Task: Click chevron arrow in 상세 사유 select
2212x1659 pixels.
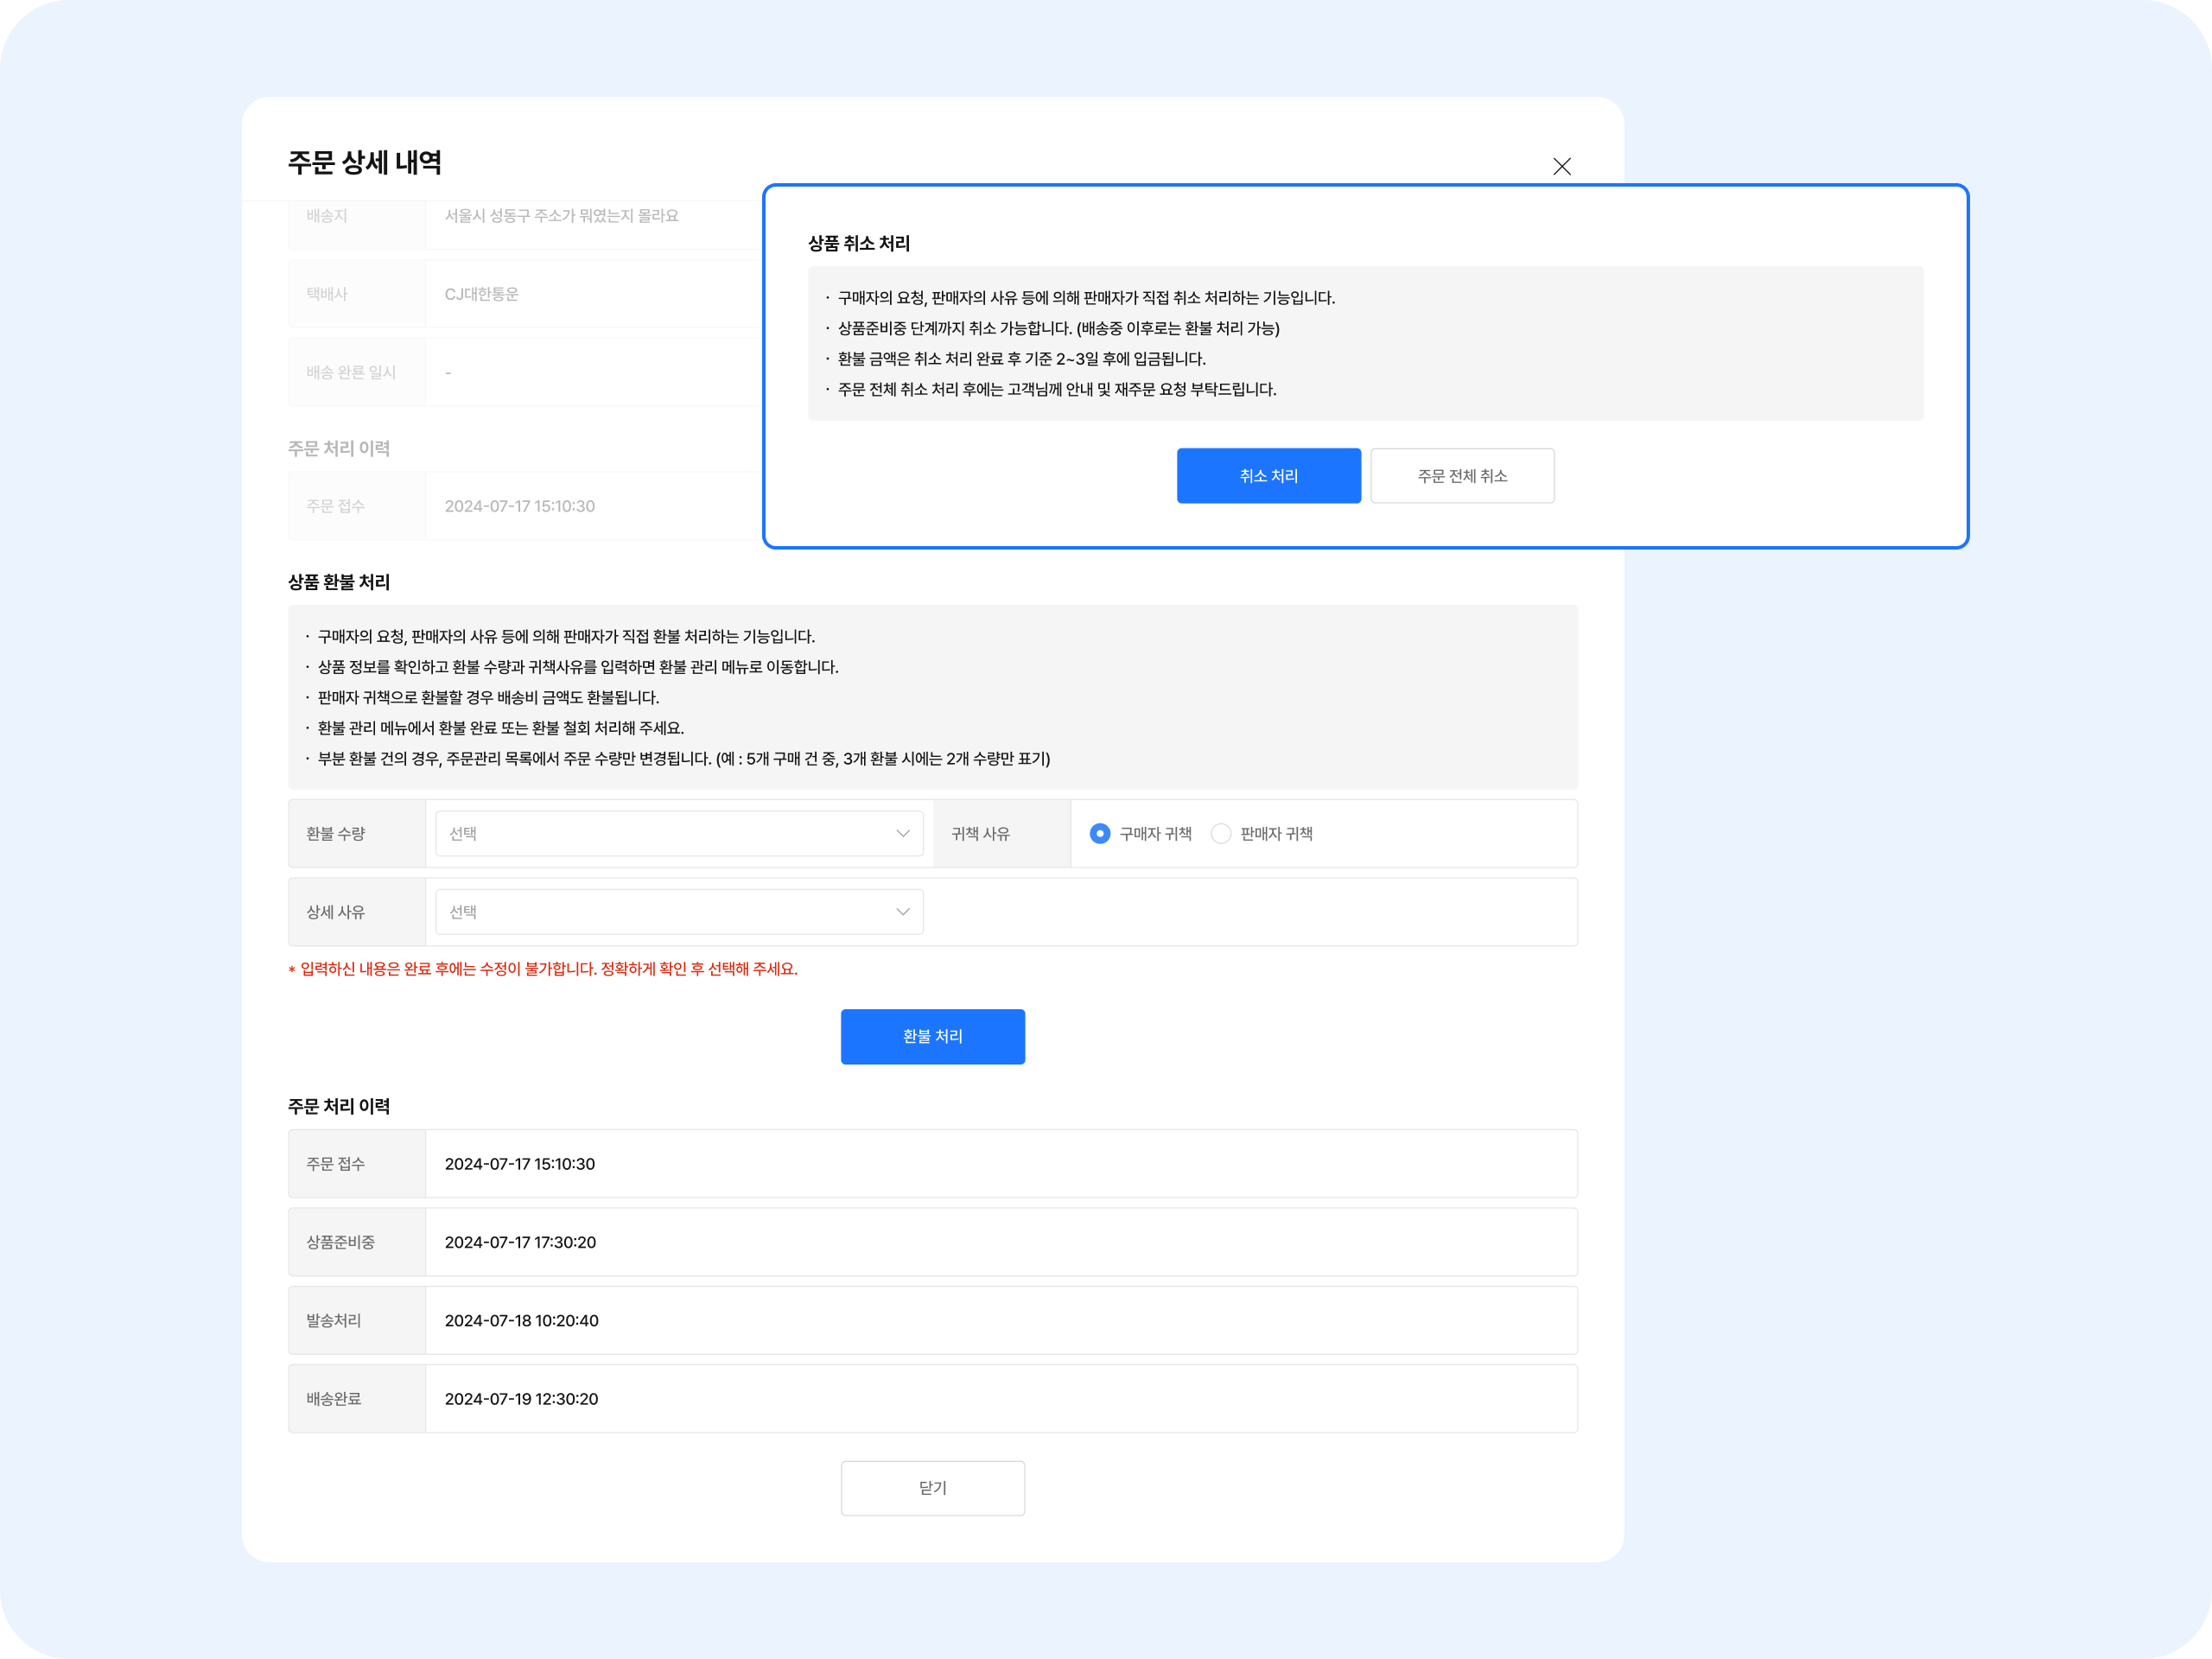Action: pyautogui.click(x=902, y=912)
